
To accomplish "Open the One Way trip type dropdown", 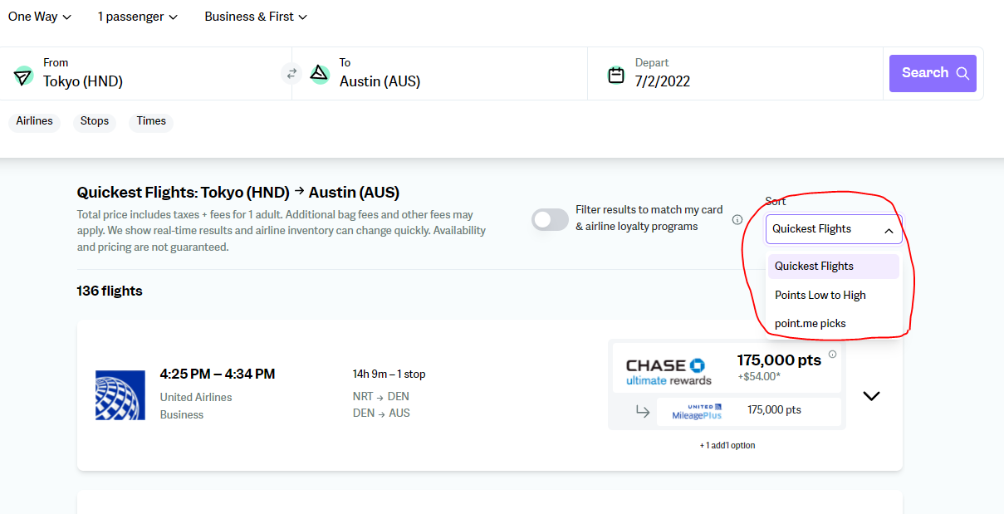I will [x=39, y=17].
